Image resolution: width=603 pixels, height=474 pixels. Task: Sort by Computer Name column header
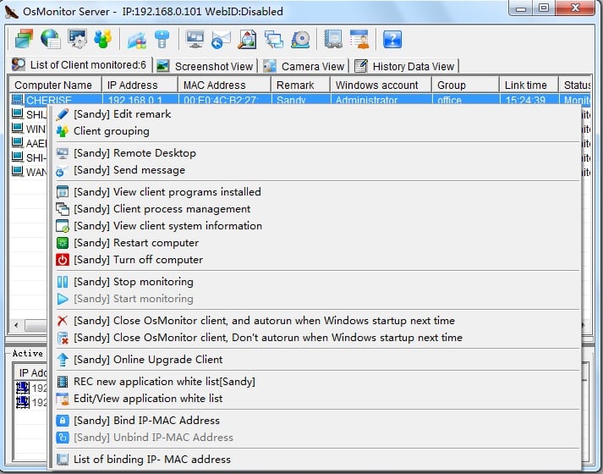pyautogui.click(x=55, y=85)
